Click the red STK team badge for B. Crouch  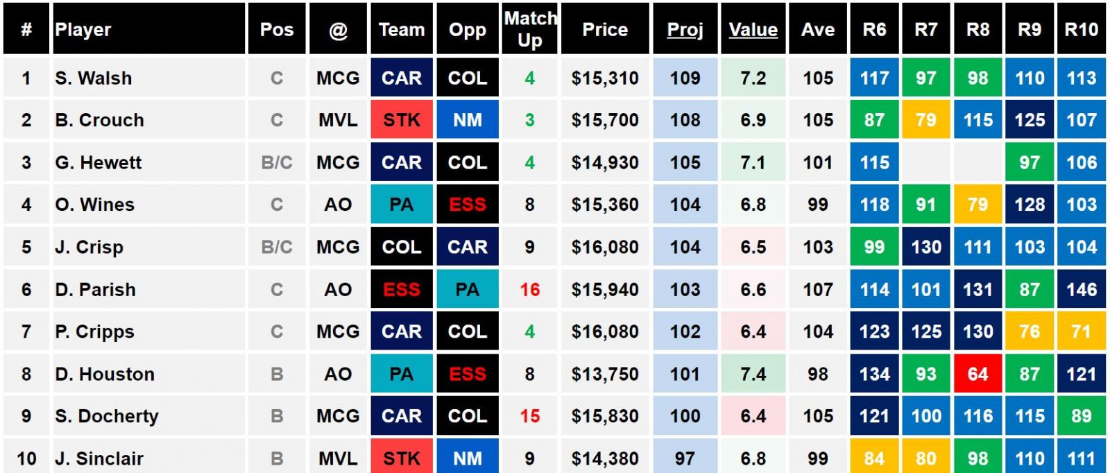(x=402, y=120)
